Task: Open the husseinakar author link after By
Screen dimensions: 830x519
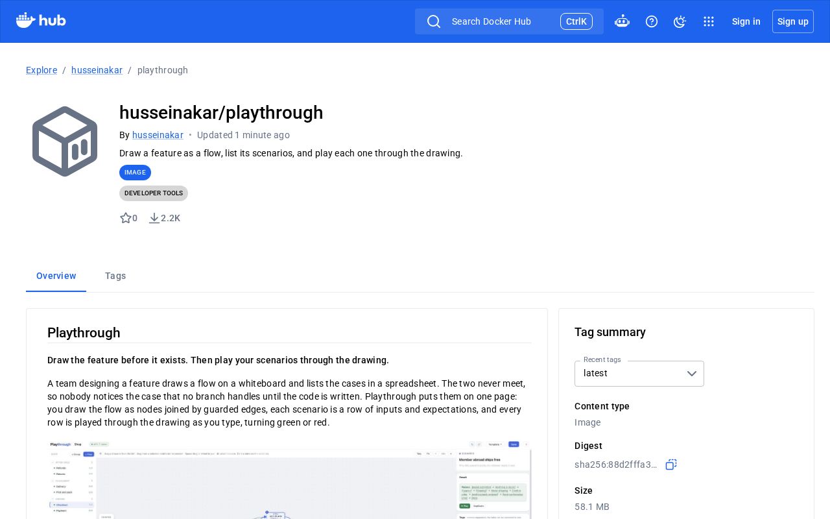Action: point(158,135)
